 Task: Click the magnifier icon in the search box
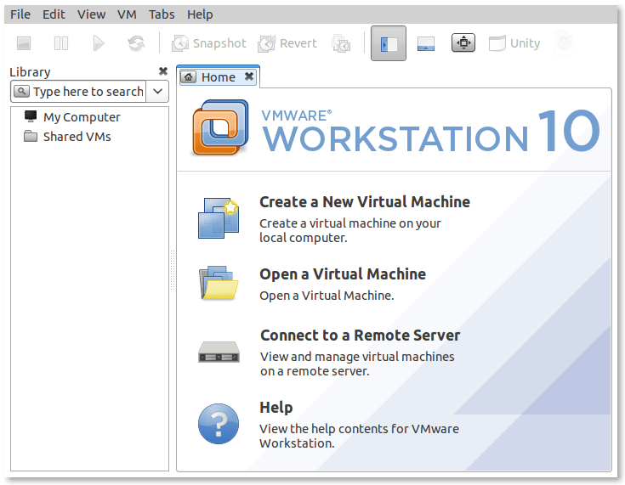coord(21,92)
